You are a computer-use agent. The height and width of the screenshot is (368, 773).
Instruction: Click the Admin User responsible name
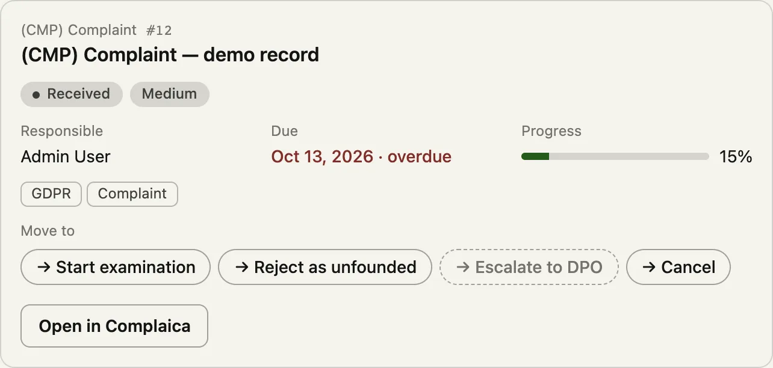click(66, 157)
